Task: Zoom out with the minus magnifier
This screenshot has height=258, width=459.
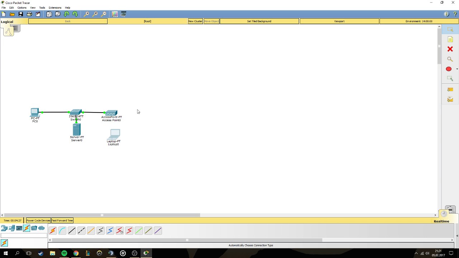Action: (x=103, y=14)
